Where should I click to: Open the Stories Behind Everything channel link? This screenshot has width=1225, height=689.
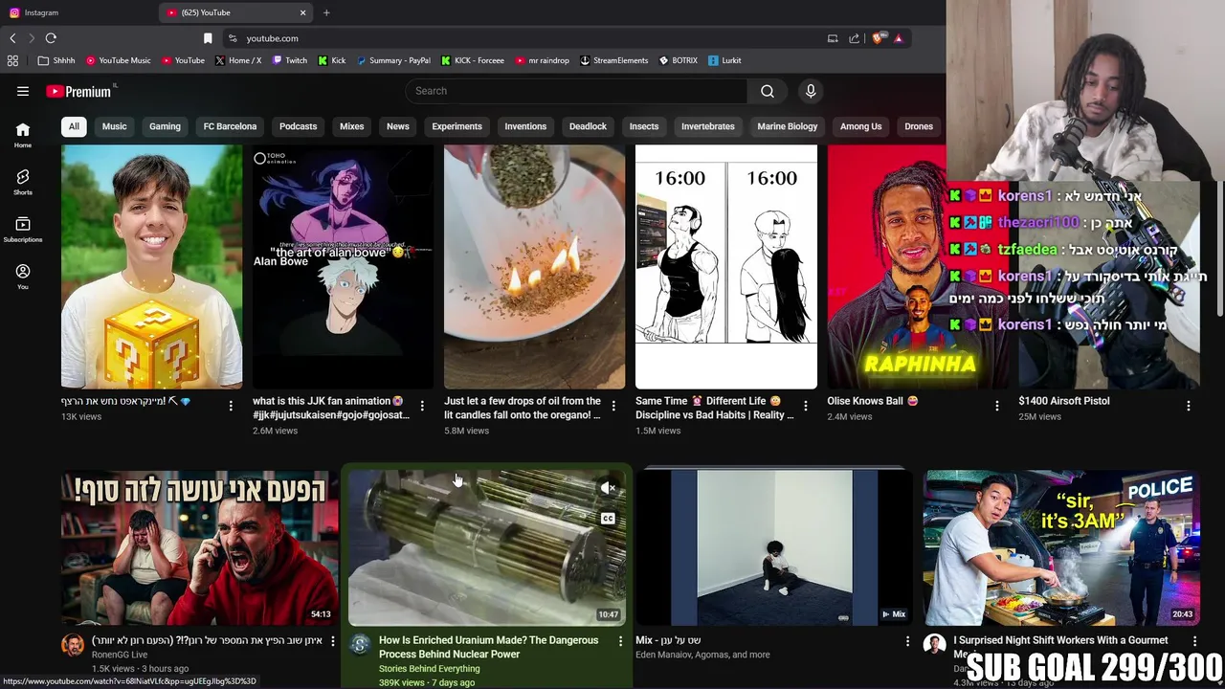tap(429, 668)
